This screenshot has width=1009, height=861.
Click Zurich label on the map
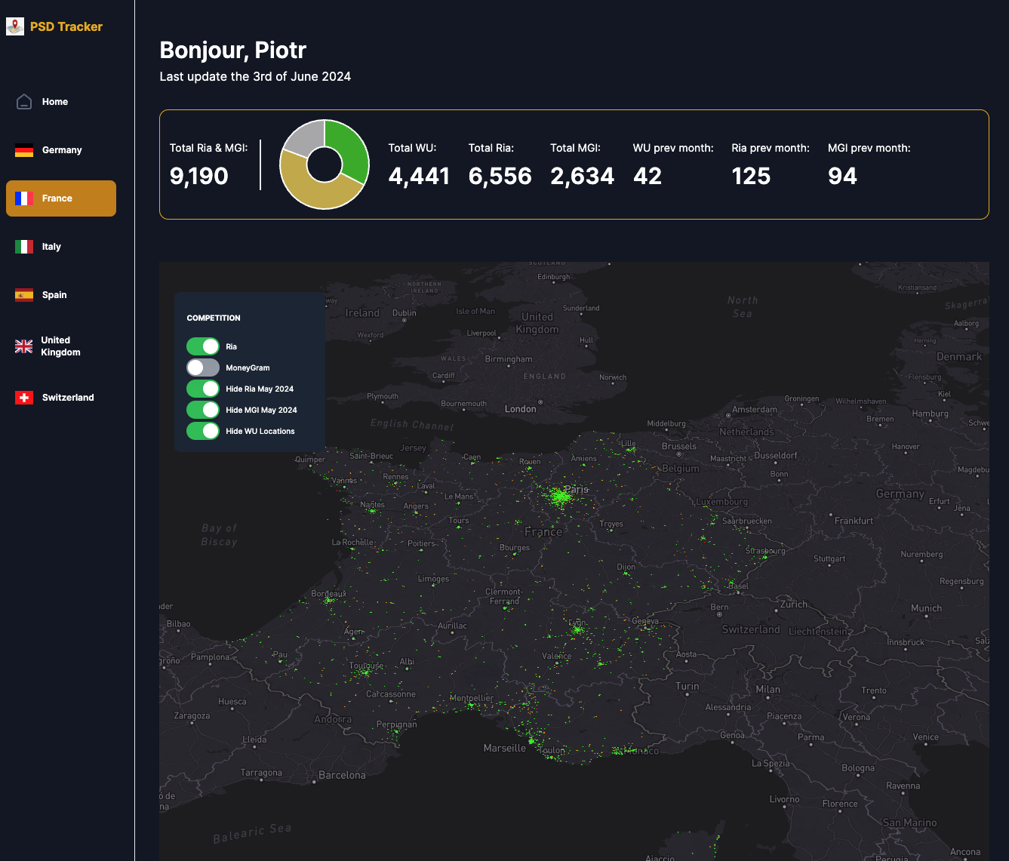(x=794, y=604)
